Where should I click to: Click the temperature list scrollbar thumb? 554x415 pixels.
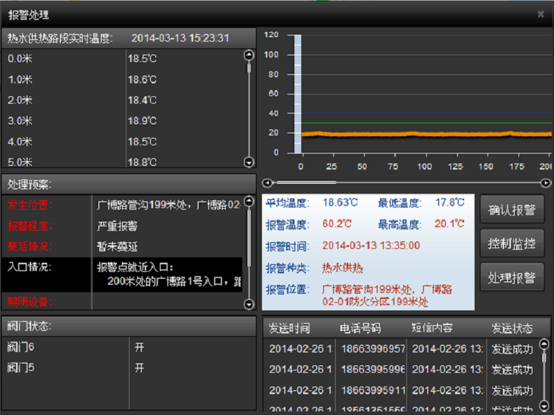click(249, 68)
